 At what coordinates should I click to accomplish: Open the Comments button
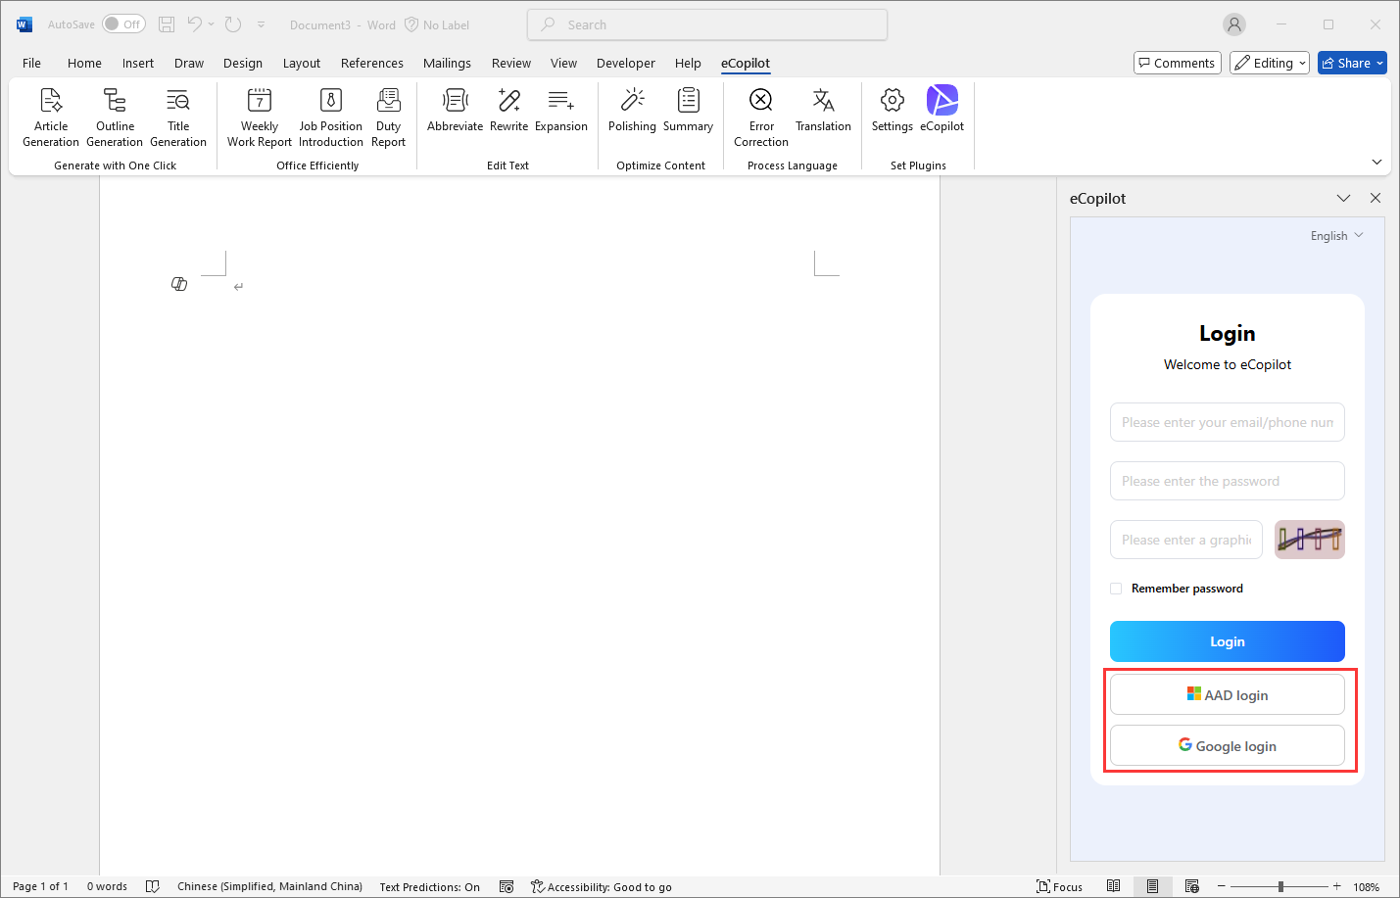pyautogui.click(x=1178, y=63)
